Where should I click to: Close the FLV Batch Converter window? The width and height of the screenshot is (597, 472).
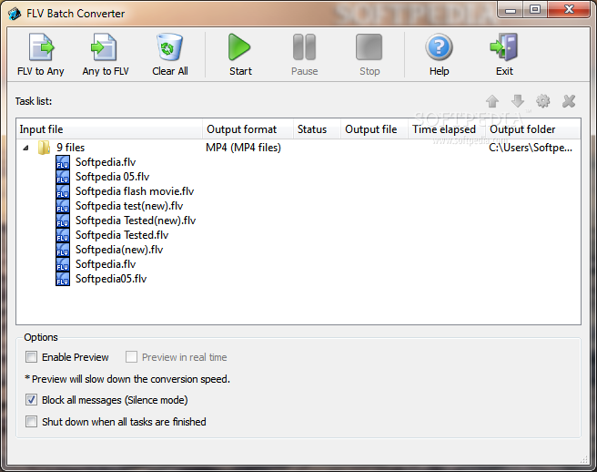[x=569, y=9]
